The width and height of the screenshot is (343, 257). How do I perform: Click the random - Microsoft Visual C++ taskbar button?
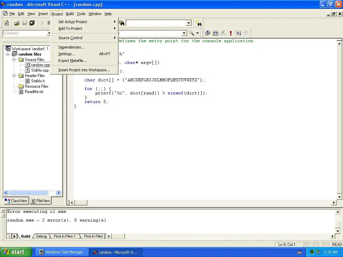coord(116,252)
